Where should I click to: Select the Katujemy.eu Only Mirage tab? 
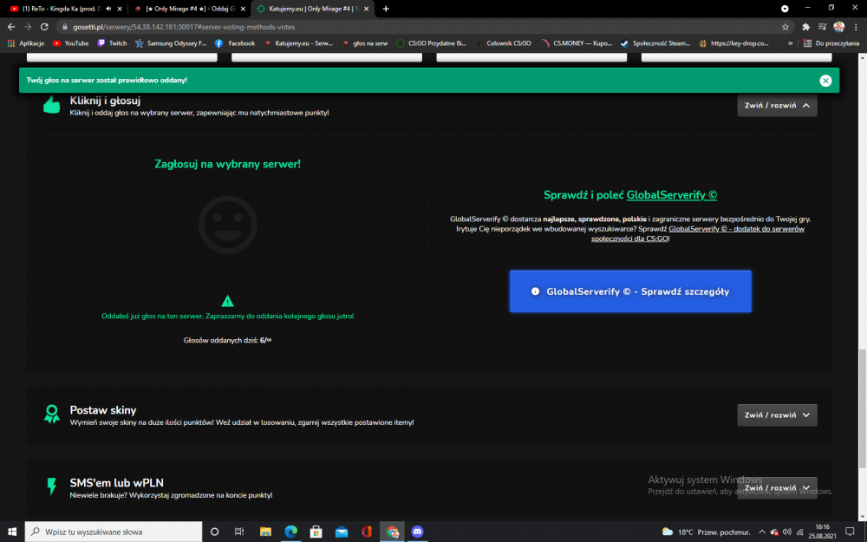click(x=313, y=9)
